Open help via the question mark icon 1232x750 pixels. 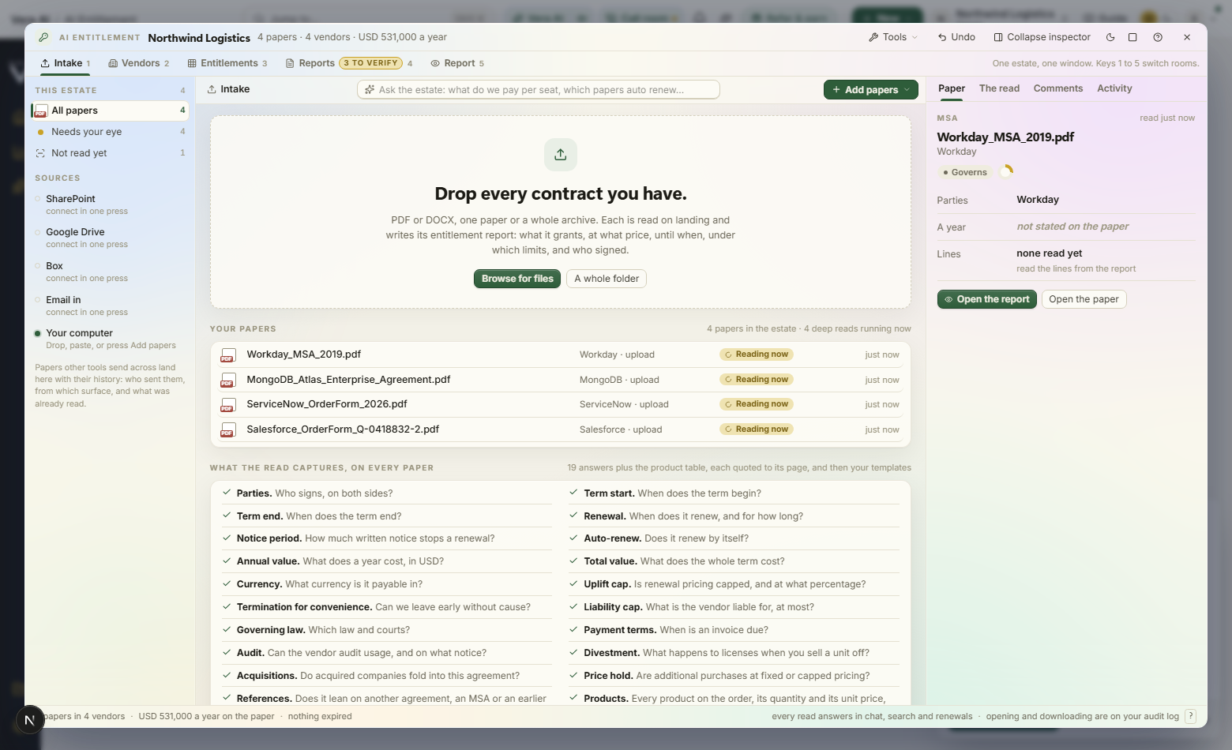pos(1158,37)
